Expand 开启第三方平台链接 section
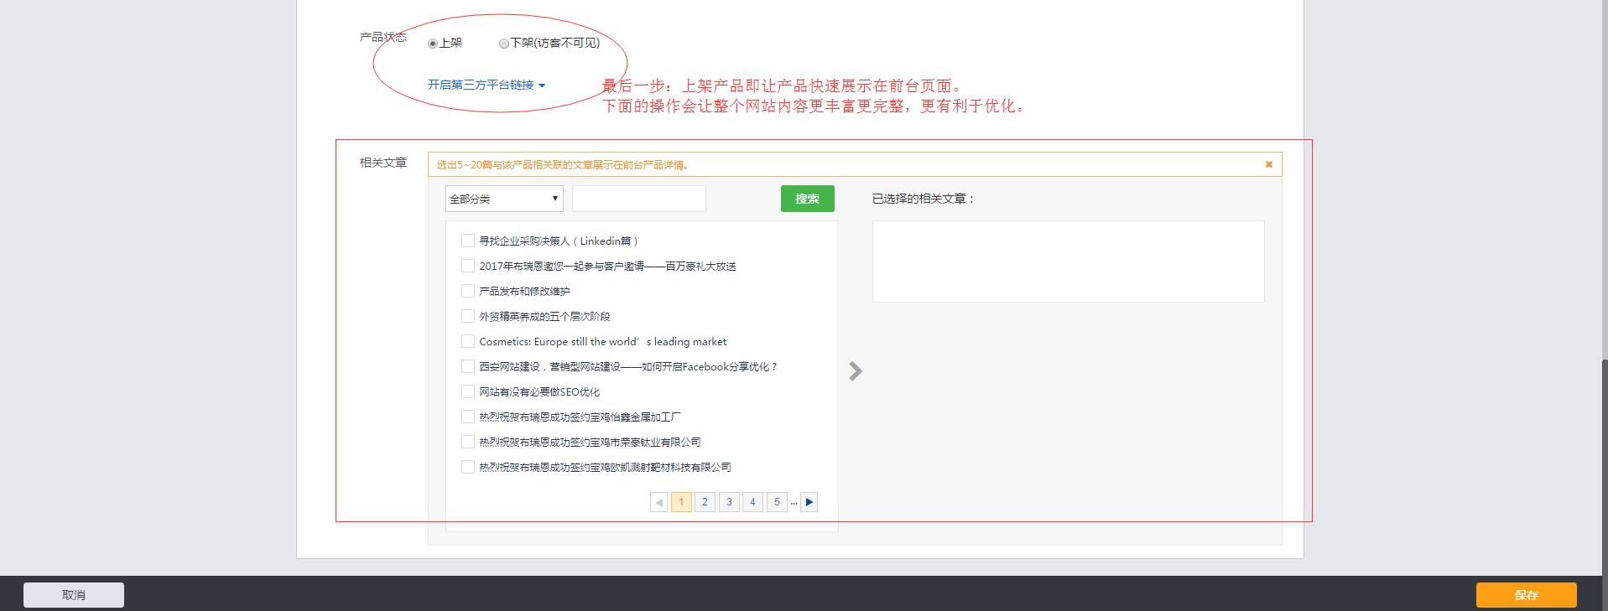1608x611 pixels. click(487, 85)
